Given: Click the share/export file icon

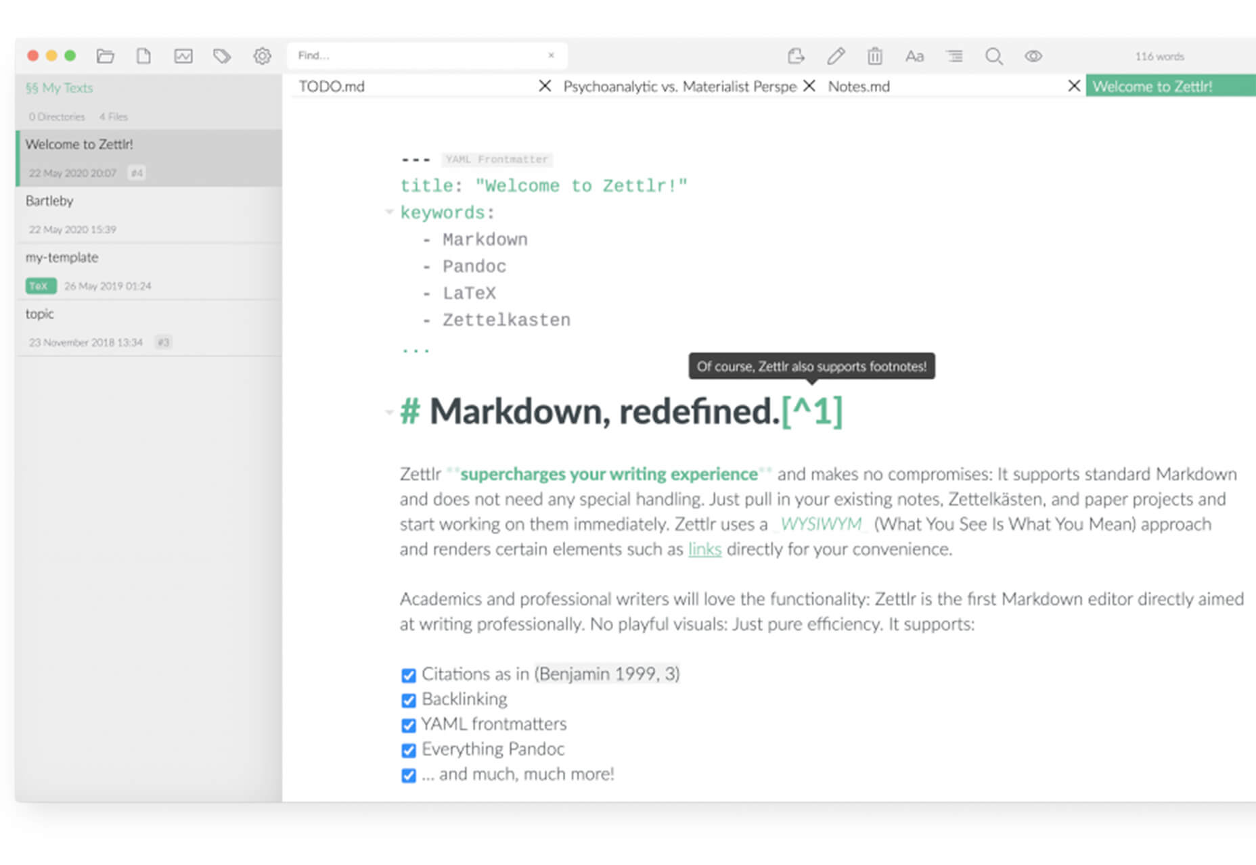Looking at the screenshot, I should click(796, 56).
